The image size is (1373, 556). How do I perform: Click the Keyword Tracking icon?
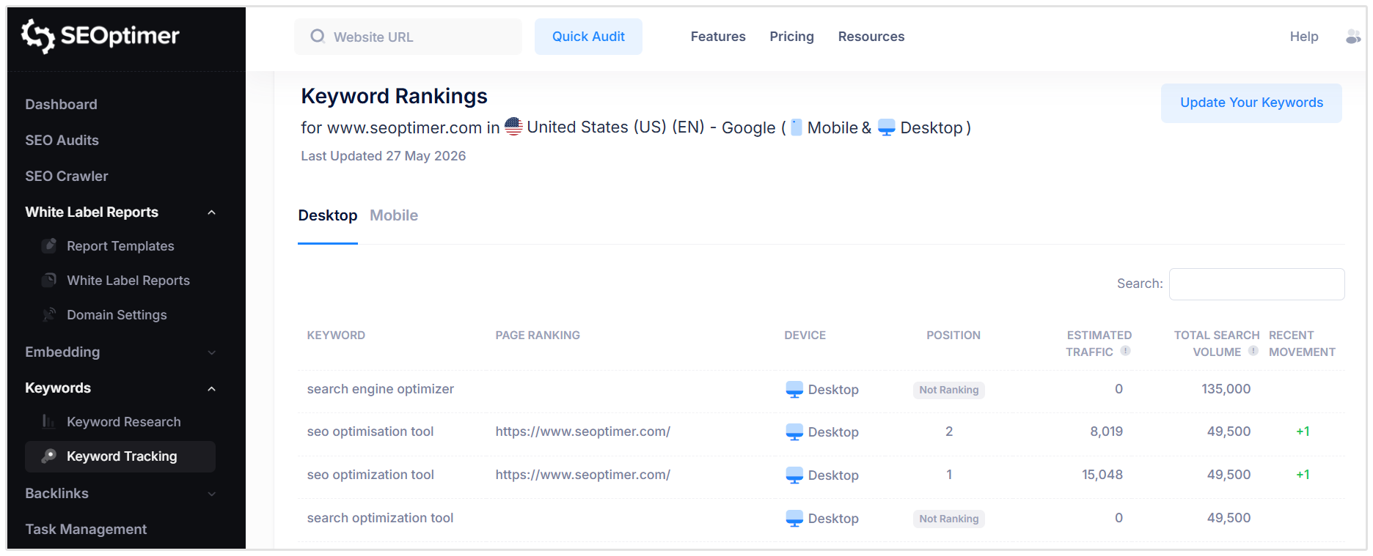[x=49, y=456]
